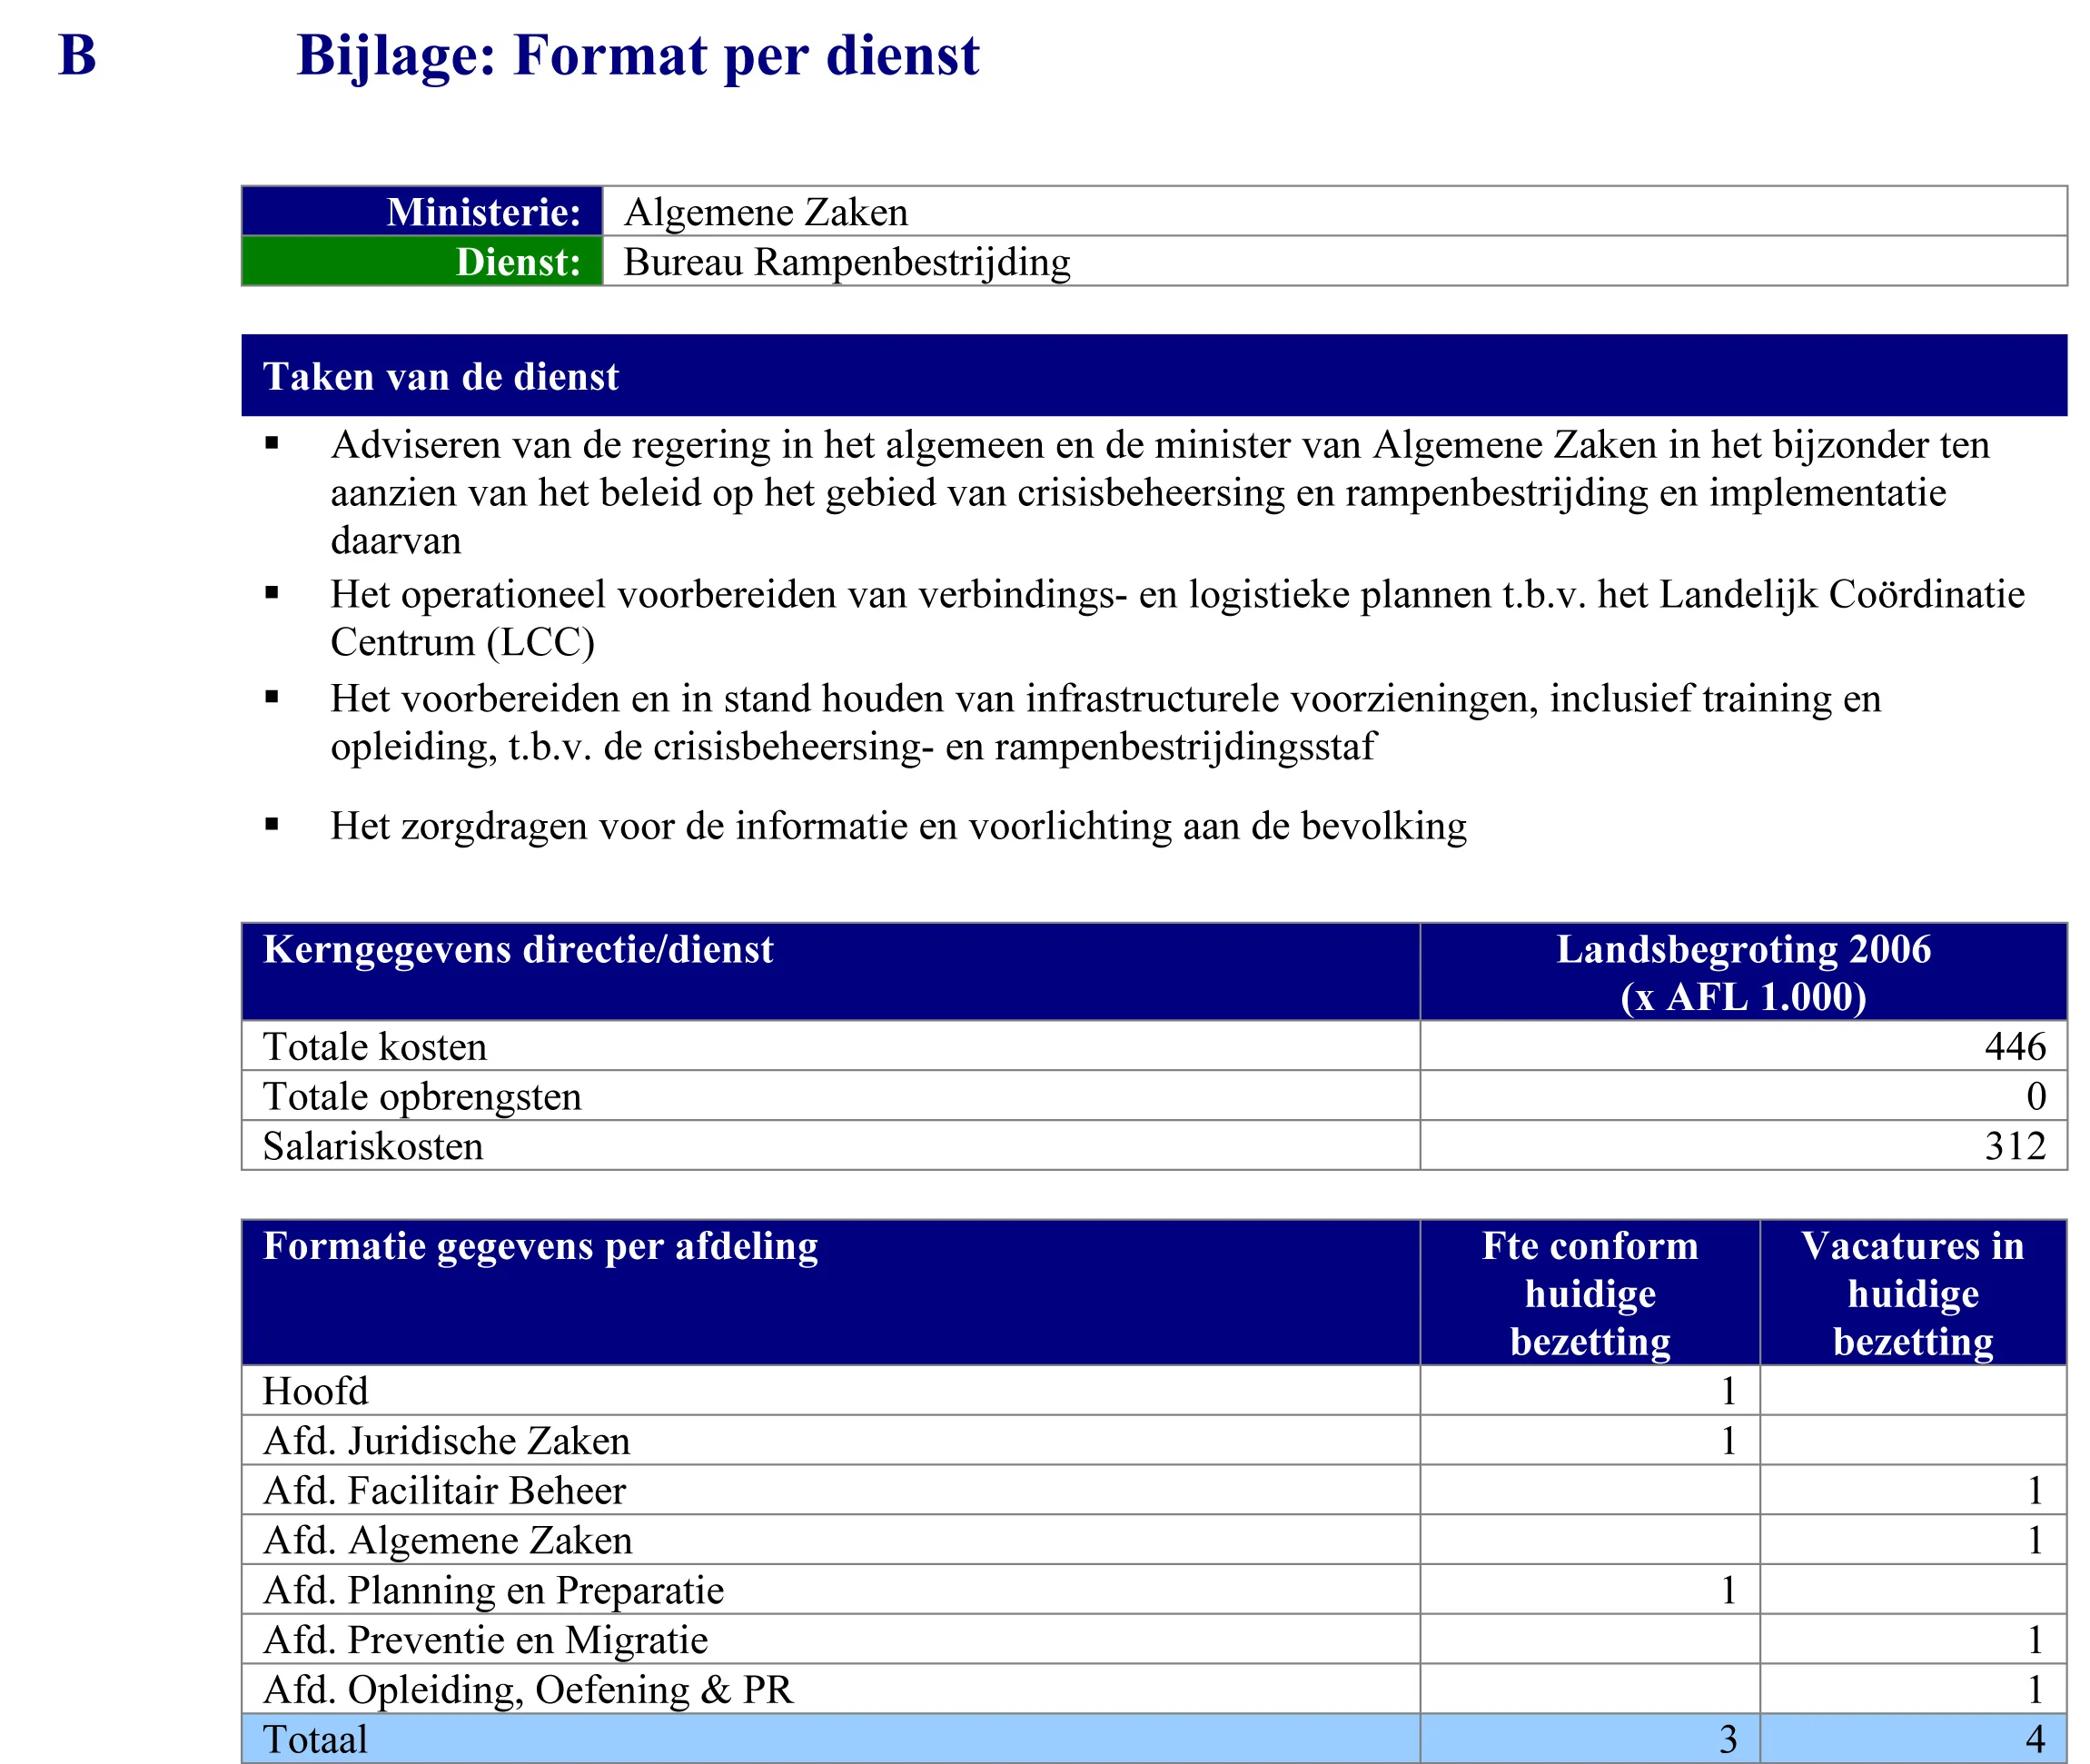The width and height of the screenshot is (2090, 1764).
Task: Click the 'Kerngegevens directie/dienst' header
Action: (518, 950)
